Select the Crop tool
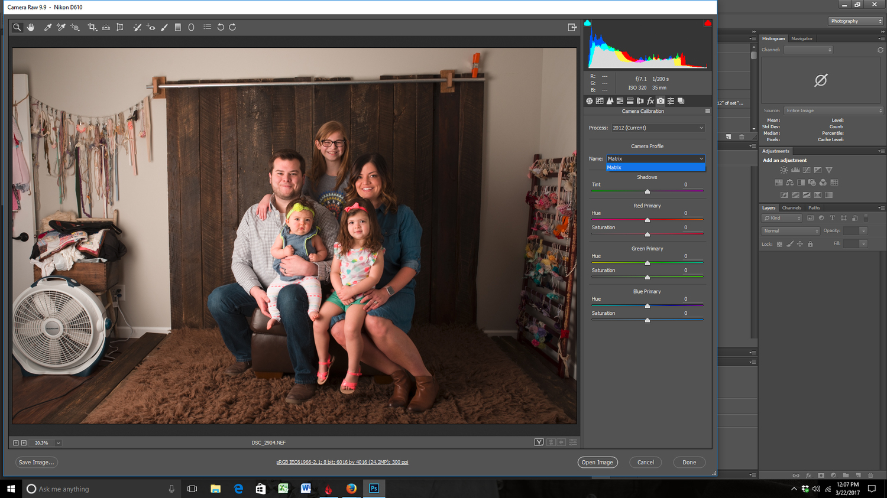The image size is (887, 498). (92, 27)
